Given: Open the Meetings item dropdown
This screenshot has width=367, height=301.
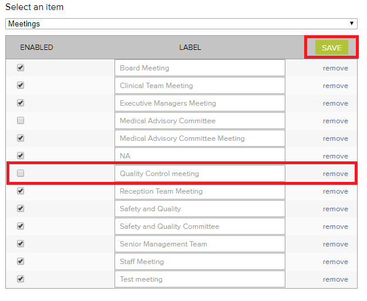Looking at the screenshot, I should pyautogui.click(x=181, y=24).
